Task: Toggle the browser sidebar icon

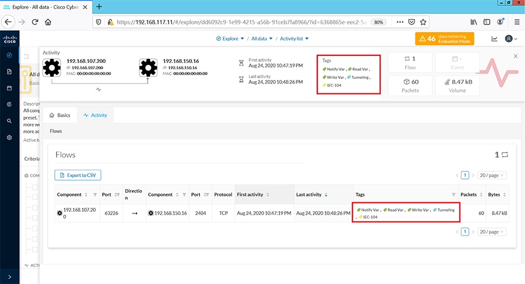Action: [x=487, y=22]
